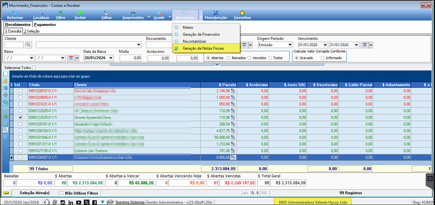Select the Informado radio option
This screenshot has height=205, width=435.
pos(322,58)
